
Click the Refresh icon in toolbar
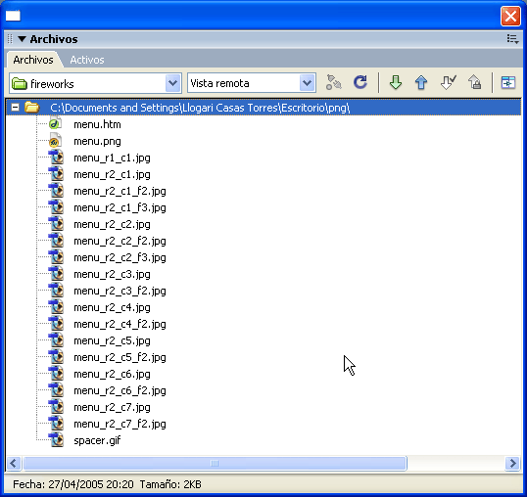click(x=360, y=82)
